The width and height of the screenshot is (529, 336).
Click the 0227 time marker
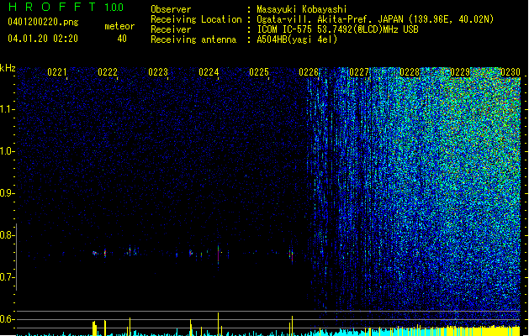(x=359, y=72)
